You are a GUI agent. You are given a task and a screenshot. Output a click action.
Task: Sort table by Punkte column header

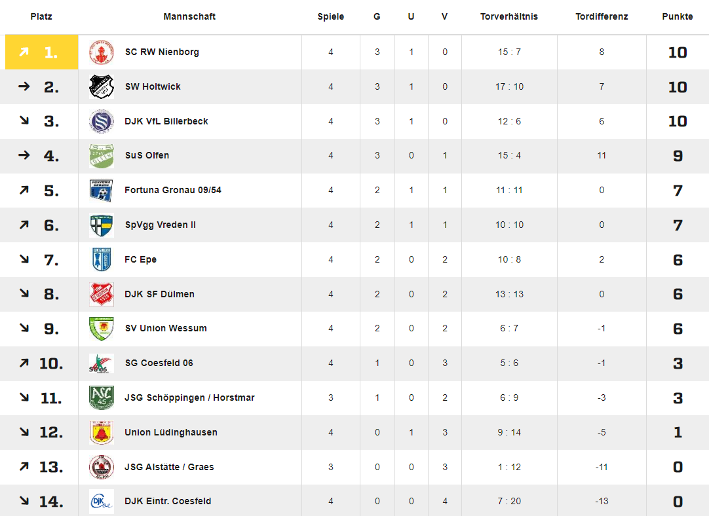coord(678,17)
